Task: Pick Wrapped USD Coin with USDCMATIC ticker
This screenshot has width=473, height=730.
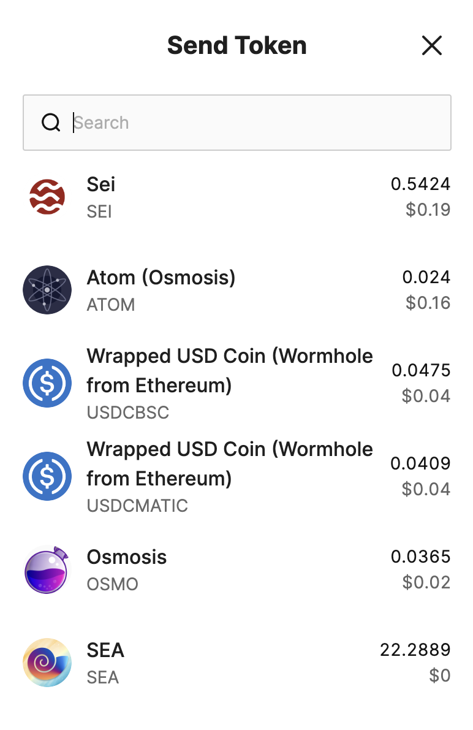Action: point(237,476)
